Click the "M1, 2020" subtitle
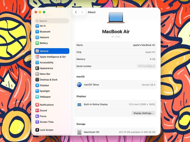 point(116,36)
